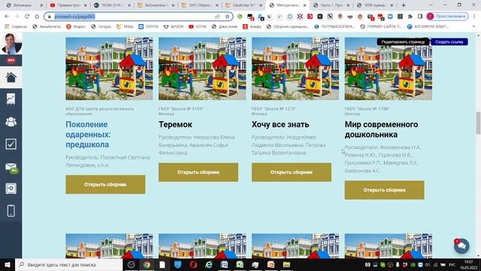Open the chat bubble widget
481x271 pixels.
coord(461,246)
